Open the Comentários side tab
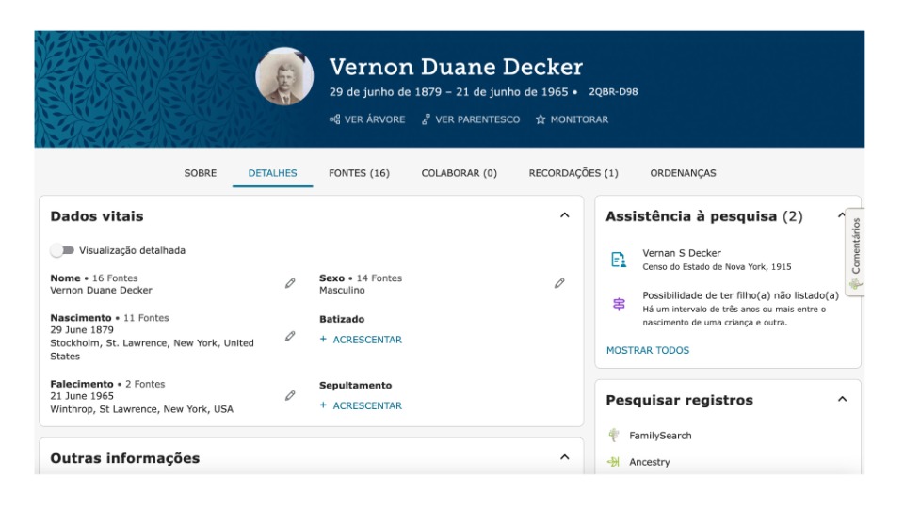904x508 pixels. coord(856,252)
